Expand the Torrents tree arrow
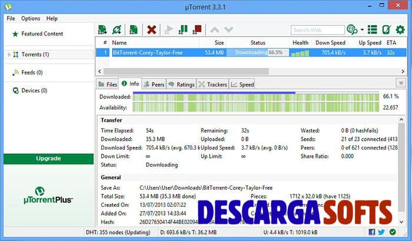This screenshot has width=412, height=241. point(9,55)
